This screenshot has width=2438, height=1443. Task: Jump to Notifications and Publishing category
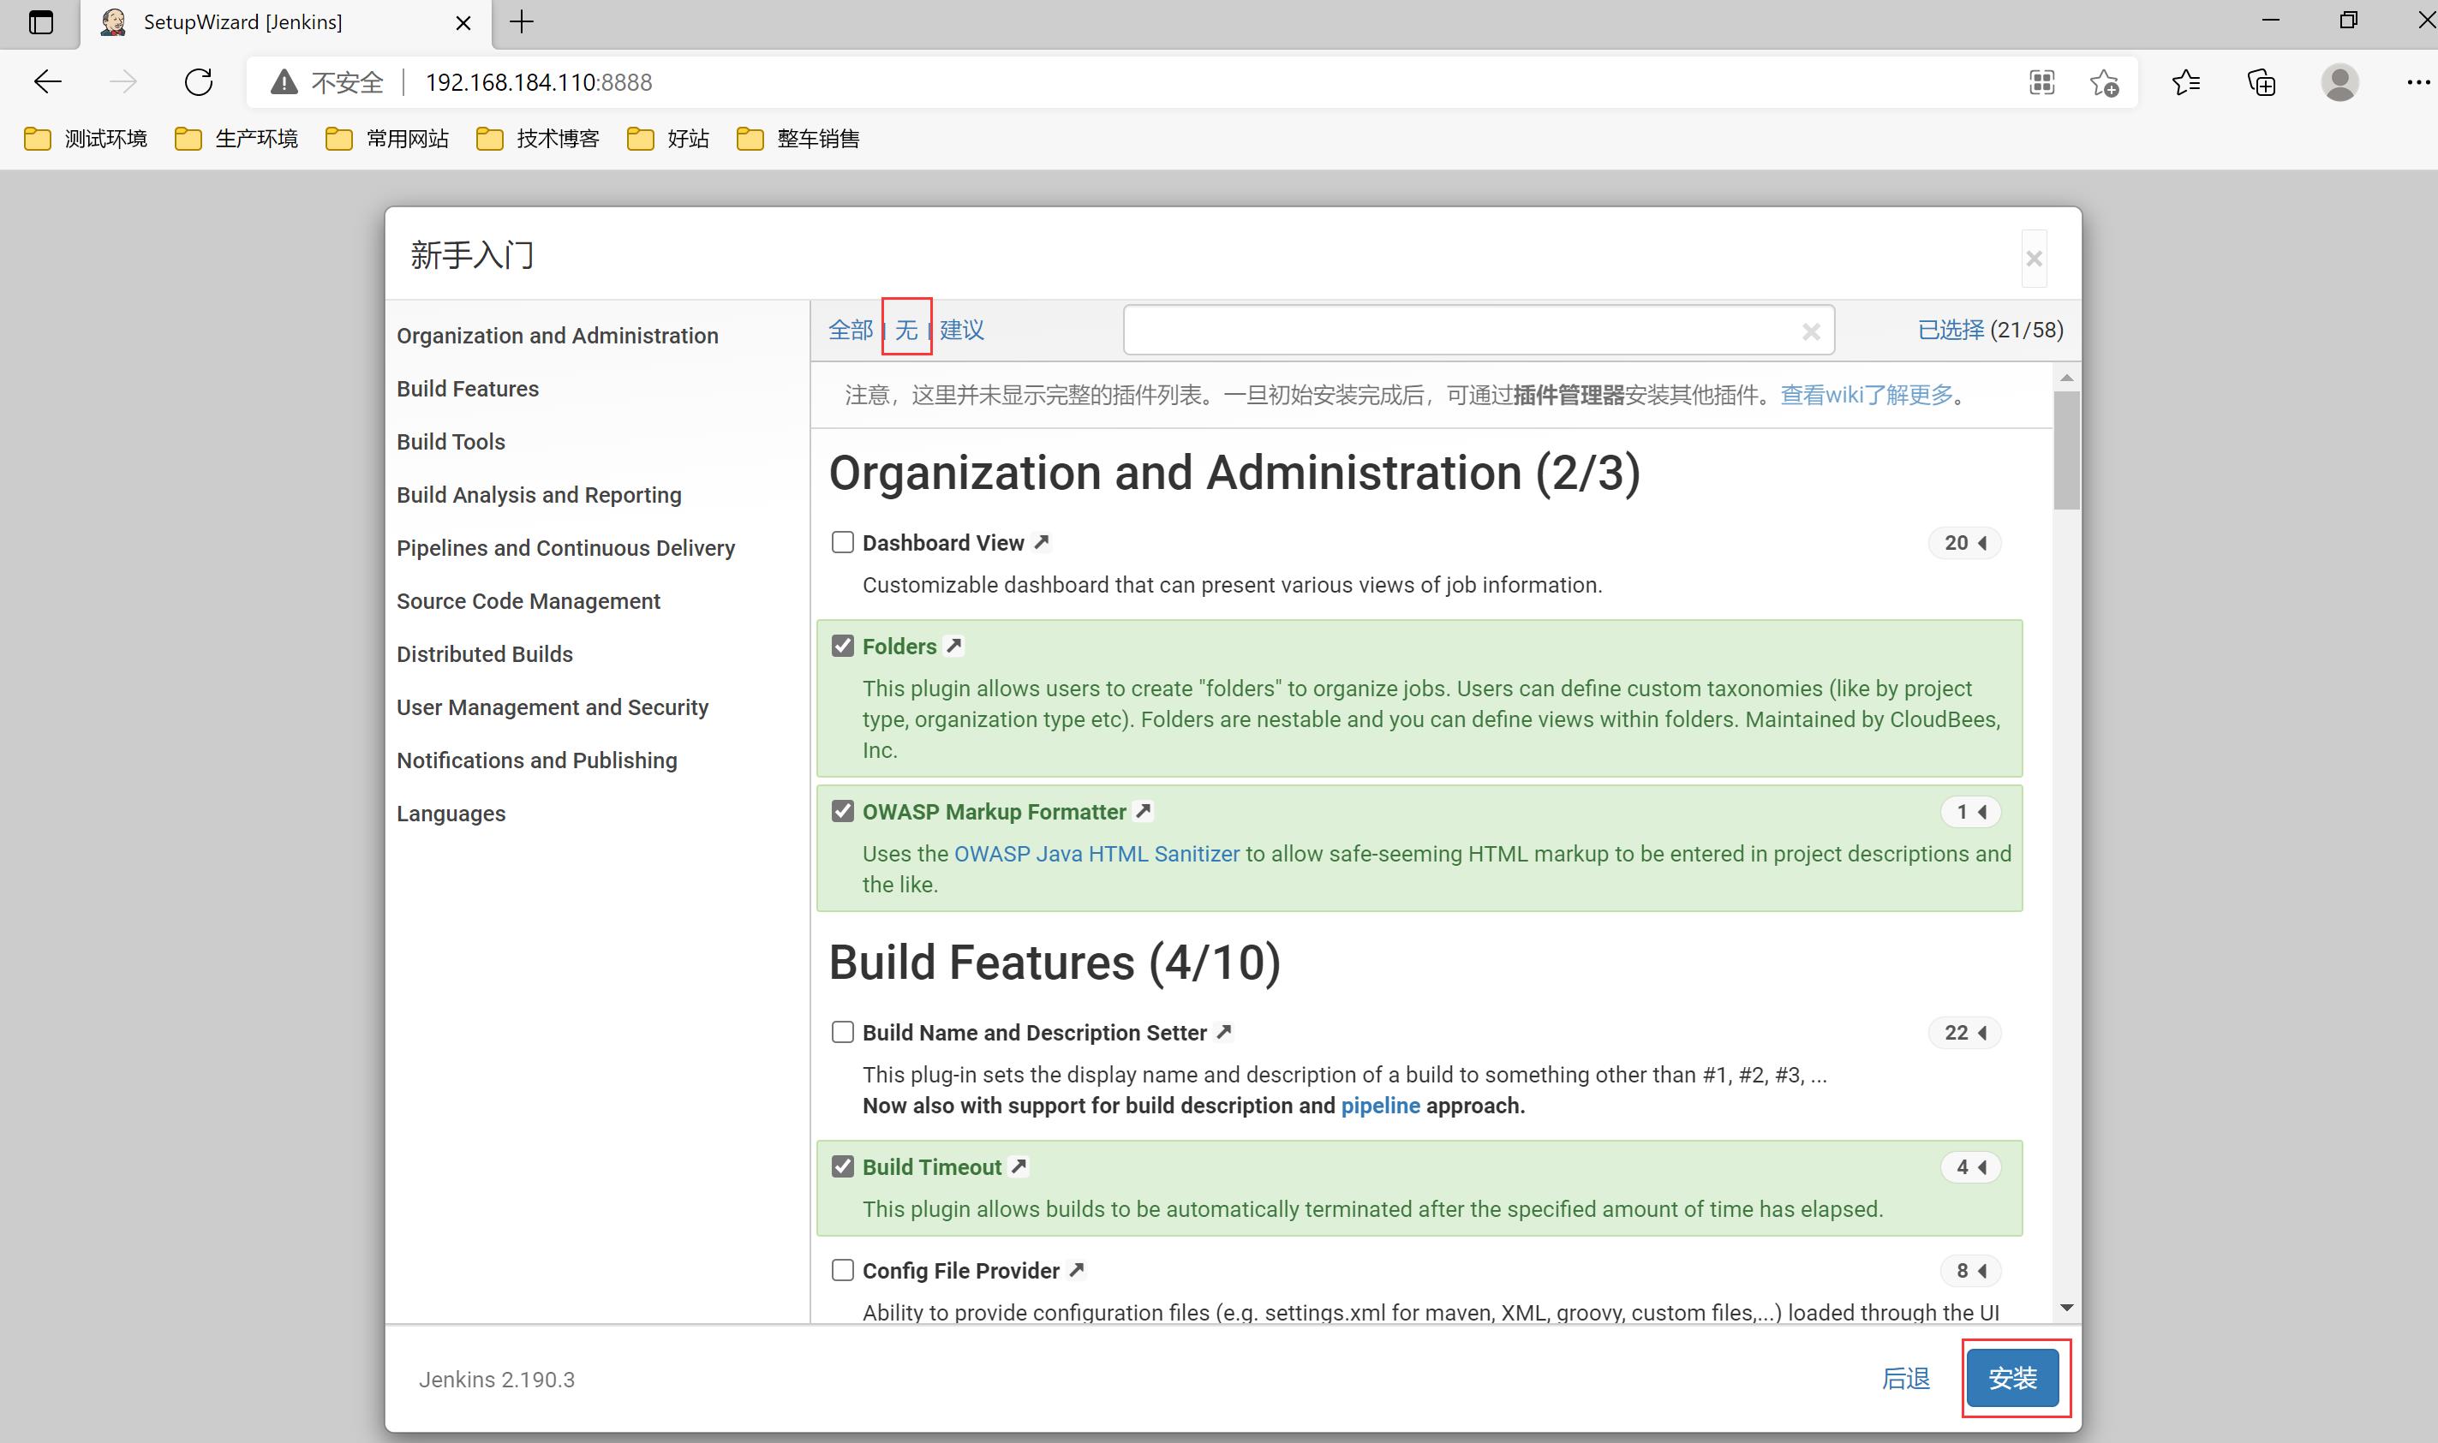[x=537, y=760]
